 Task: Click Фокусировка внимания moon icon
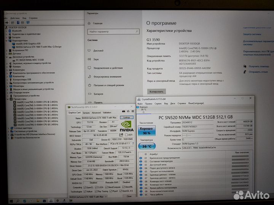[89, 77]
